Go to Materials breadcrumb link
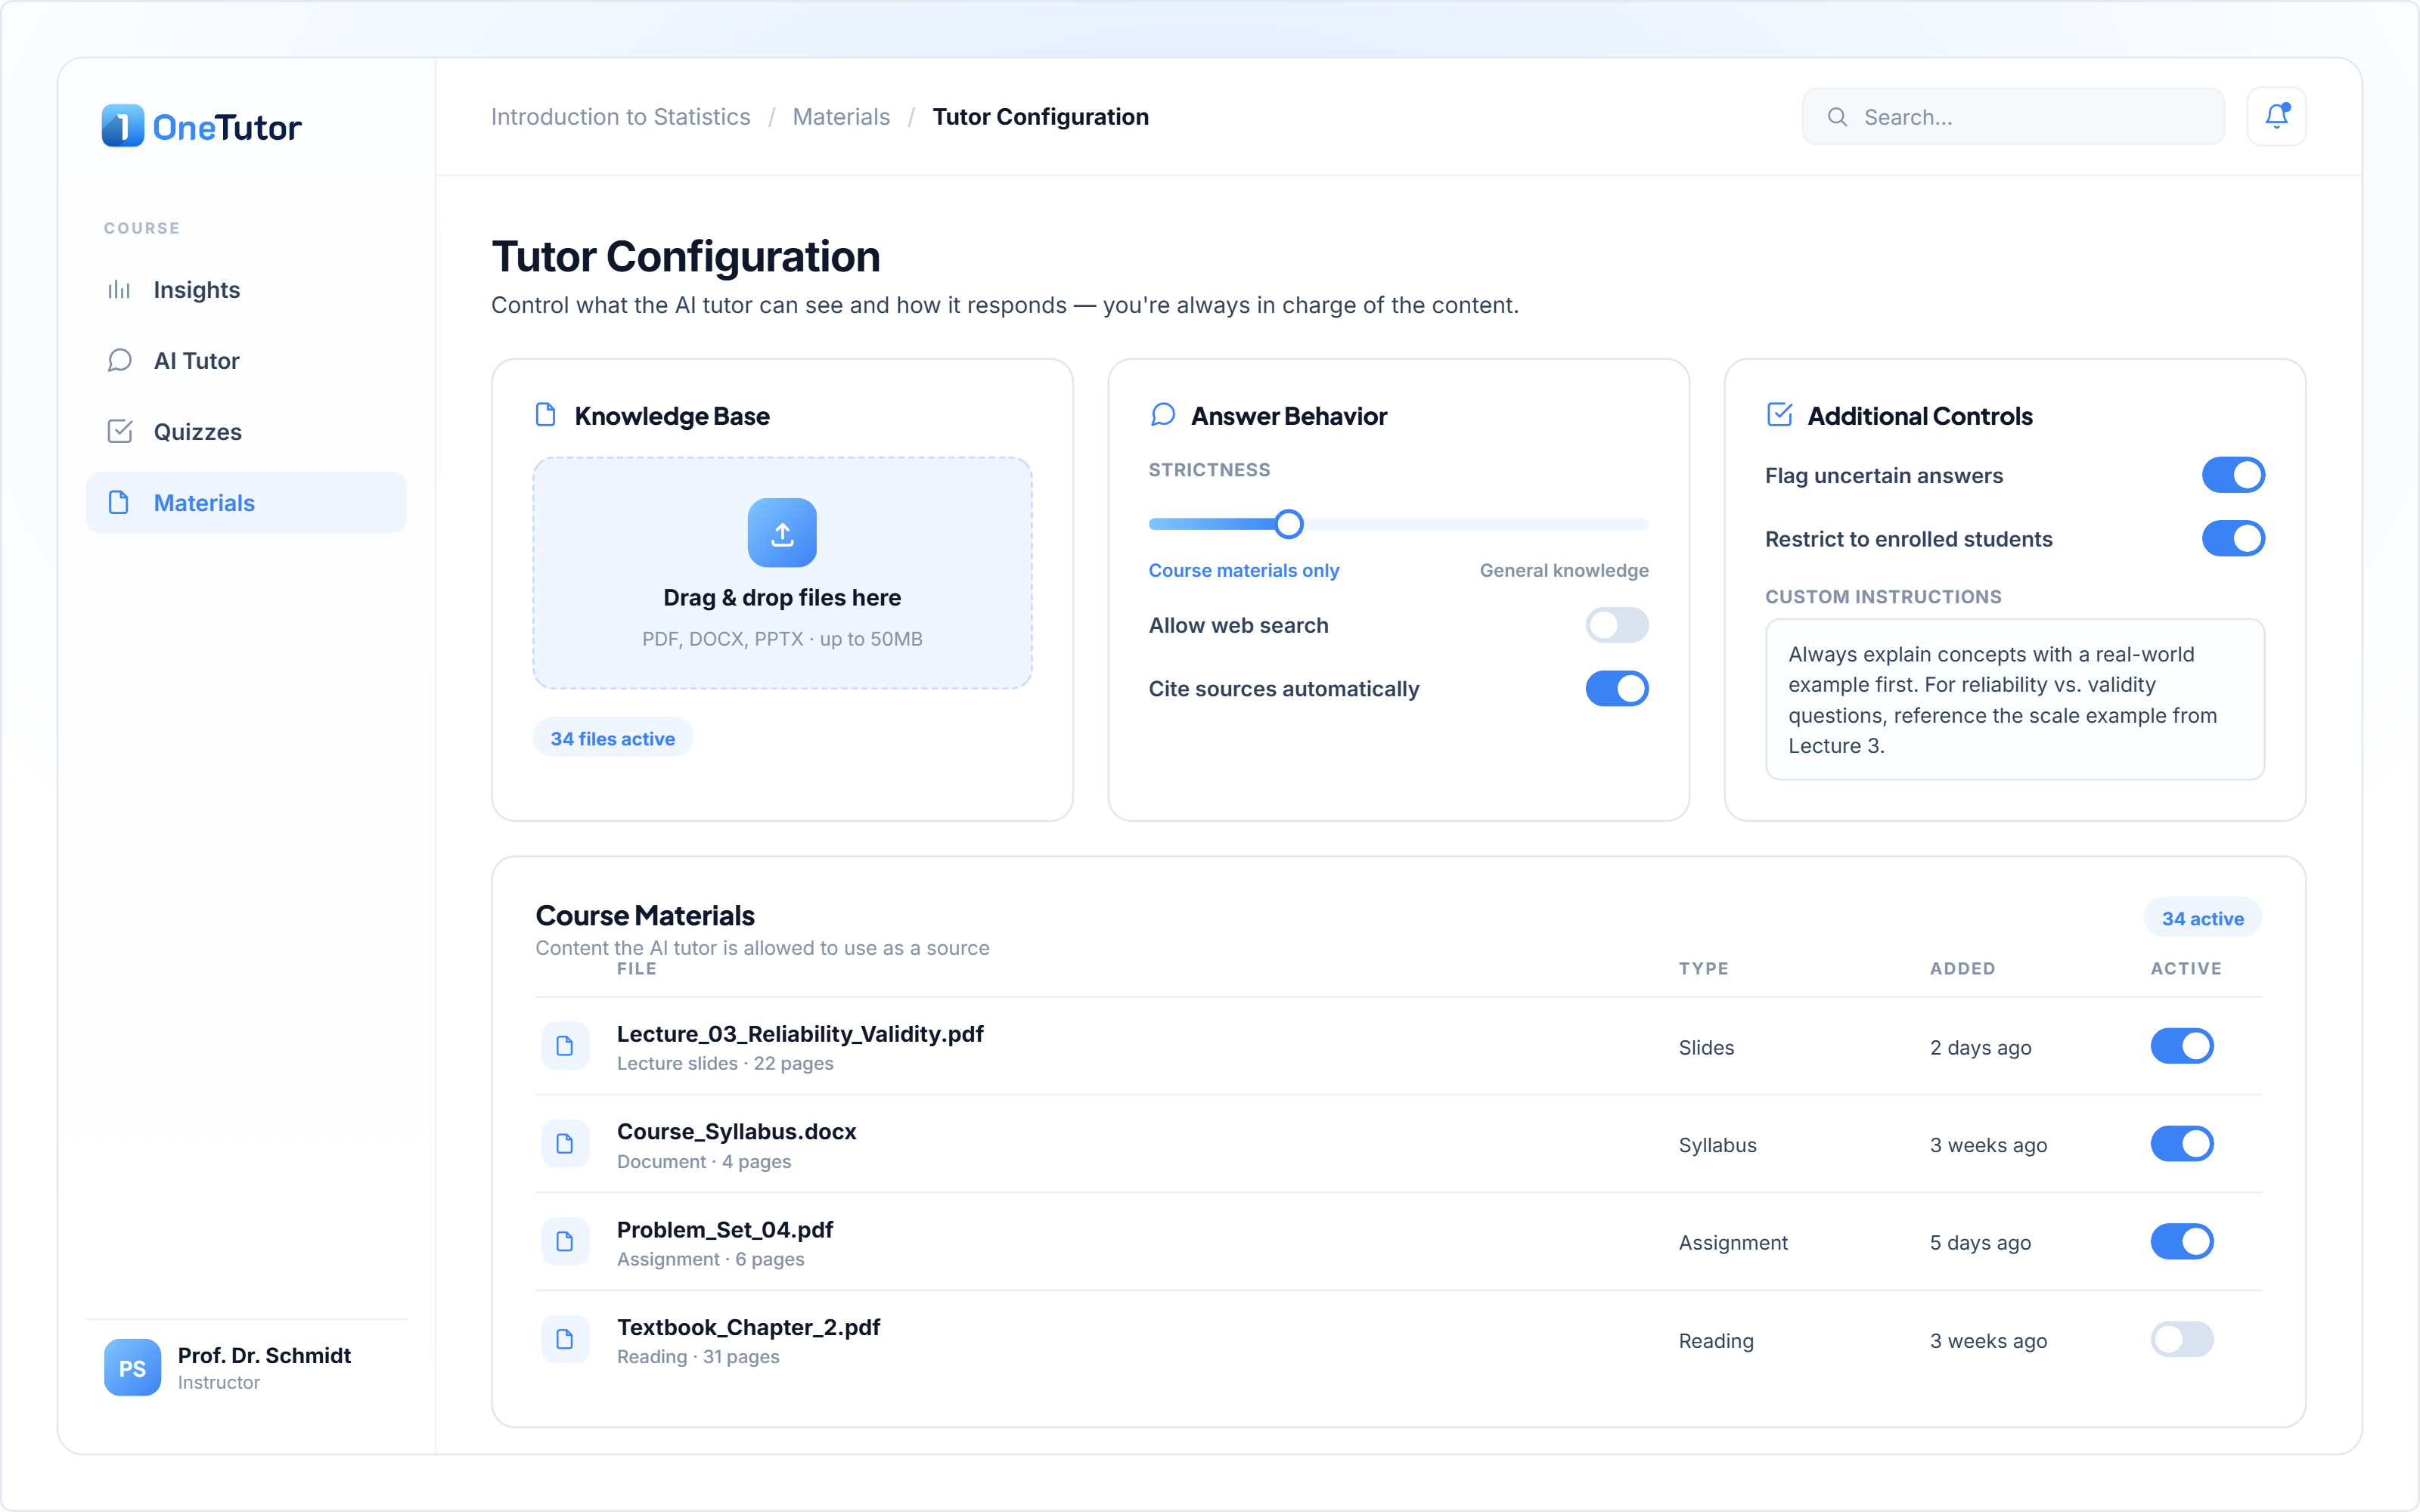The height and width of the screenshot is (1512, 2420). click(x=841, y=117)
